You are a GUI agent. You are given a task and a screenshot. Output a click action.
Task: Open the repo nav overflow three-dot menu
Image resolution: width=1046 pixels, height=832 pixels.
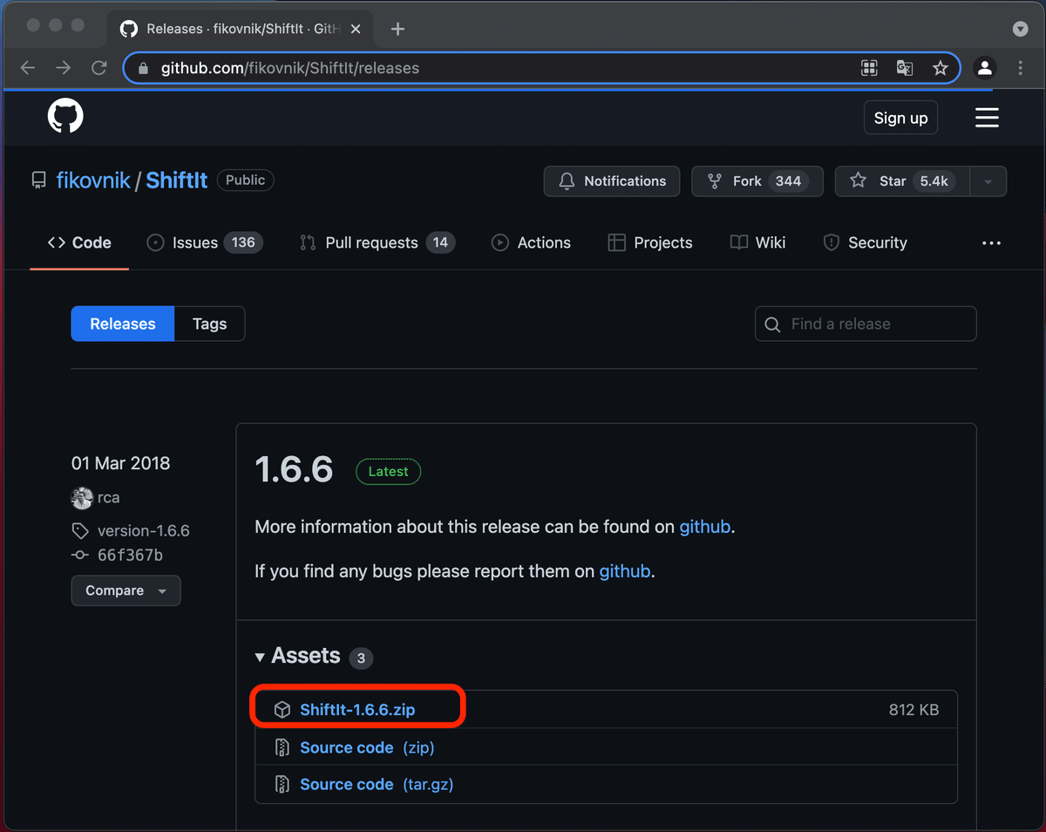pos(991,243)
